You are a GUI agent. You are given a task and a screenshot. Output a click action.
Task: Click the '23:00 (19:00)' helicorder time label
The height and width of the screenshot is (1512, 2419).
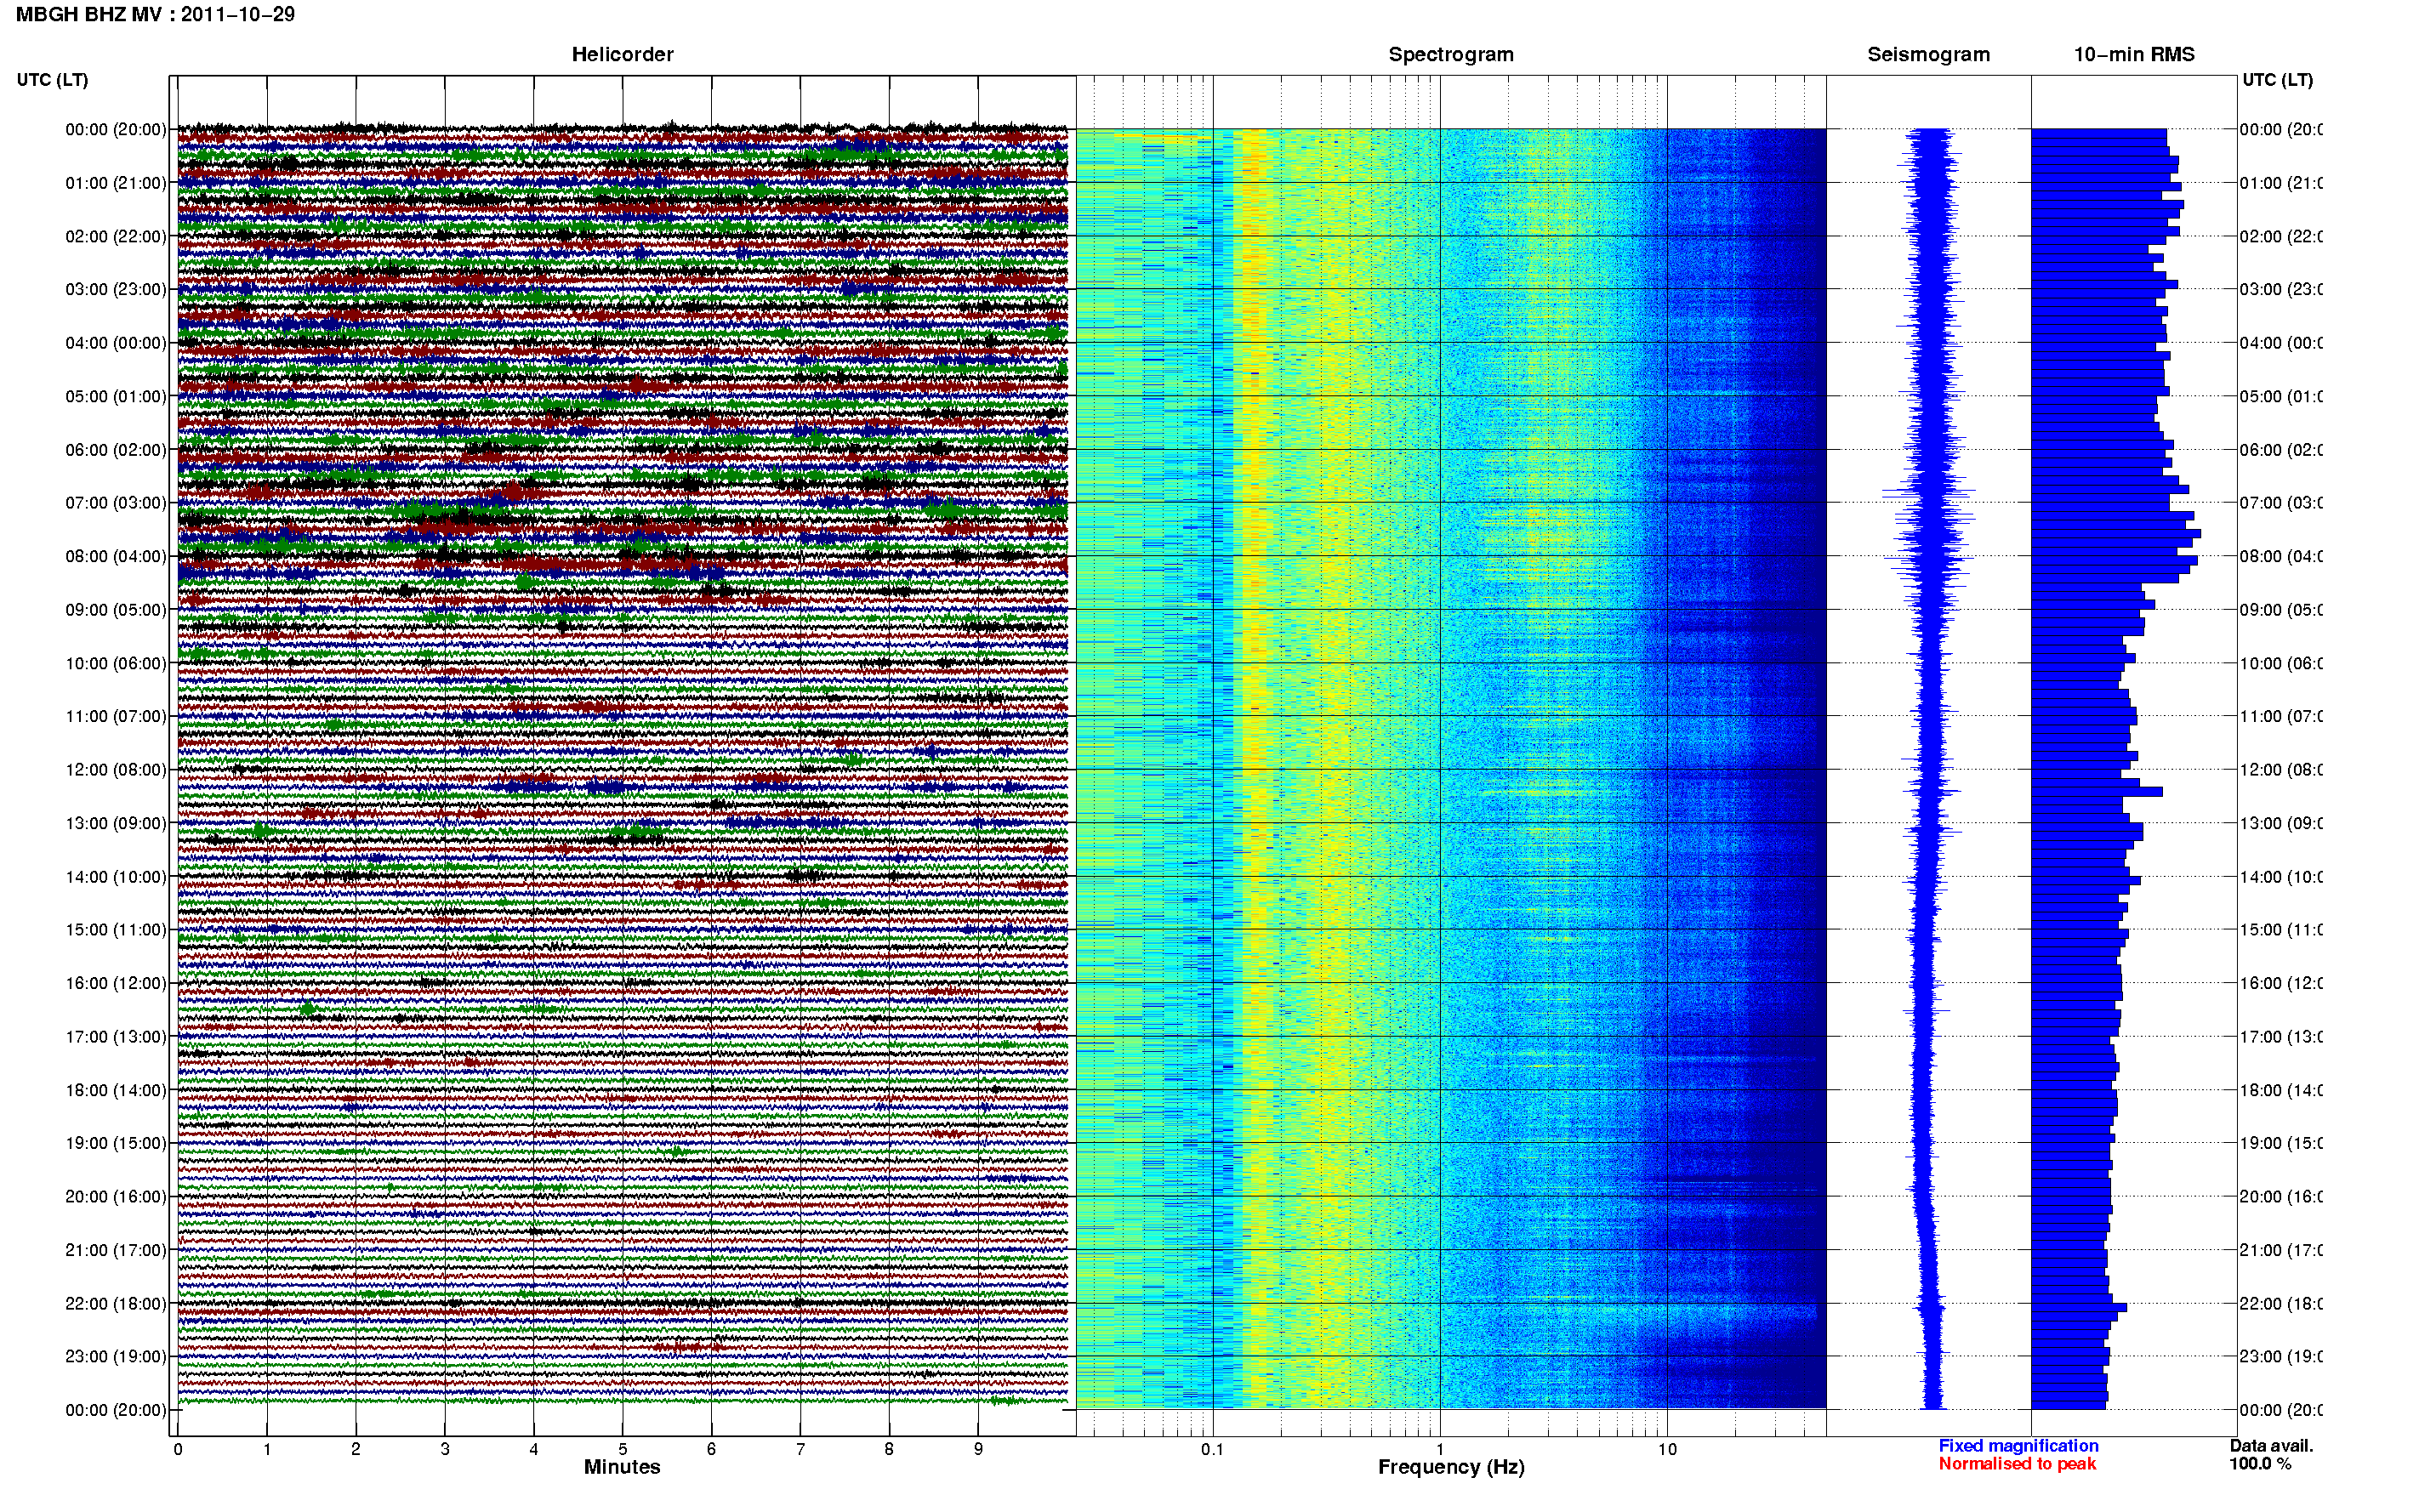(116, 1357)
